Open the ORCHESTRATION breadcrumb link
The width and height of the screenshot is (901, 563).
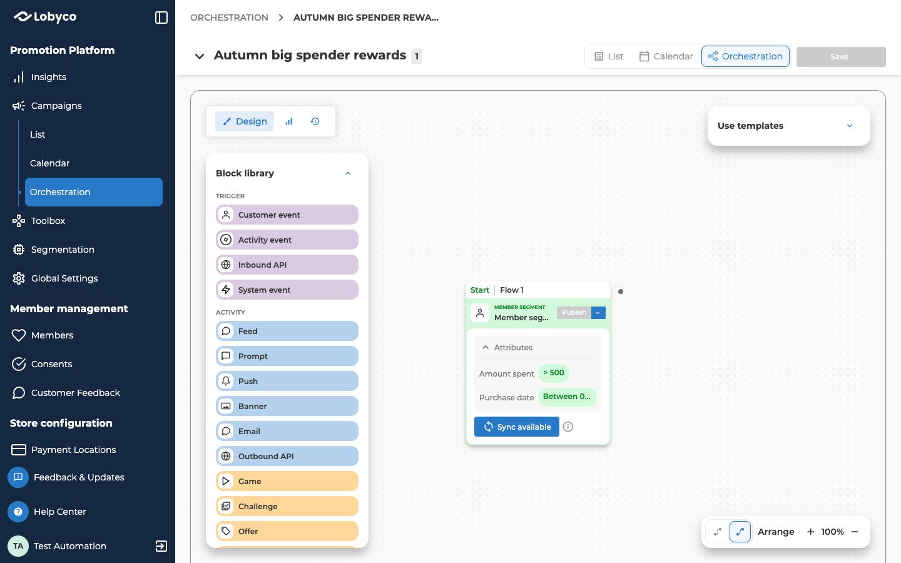click(x=229, y=18)
